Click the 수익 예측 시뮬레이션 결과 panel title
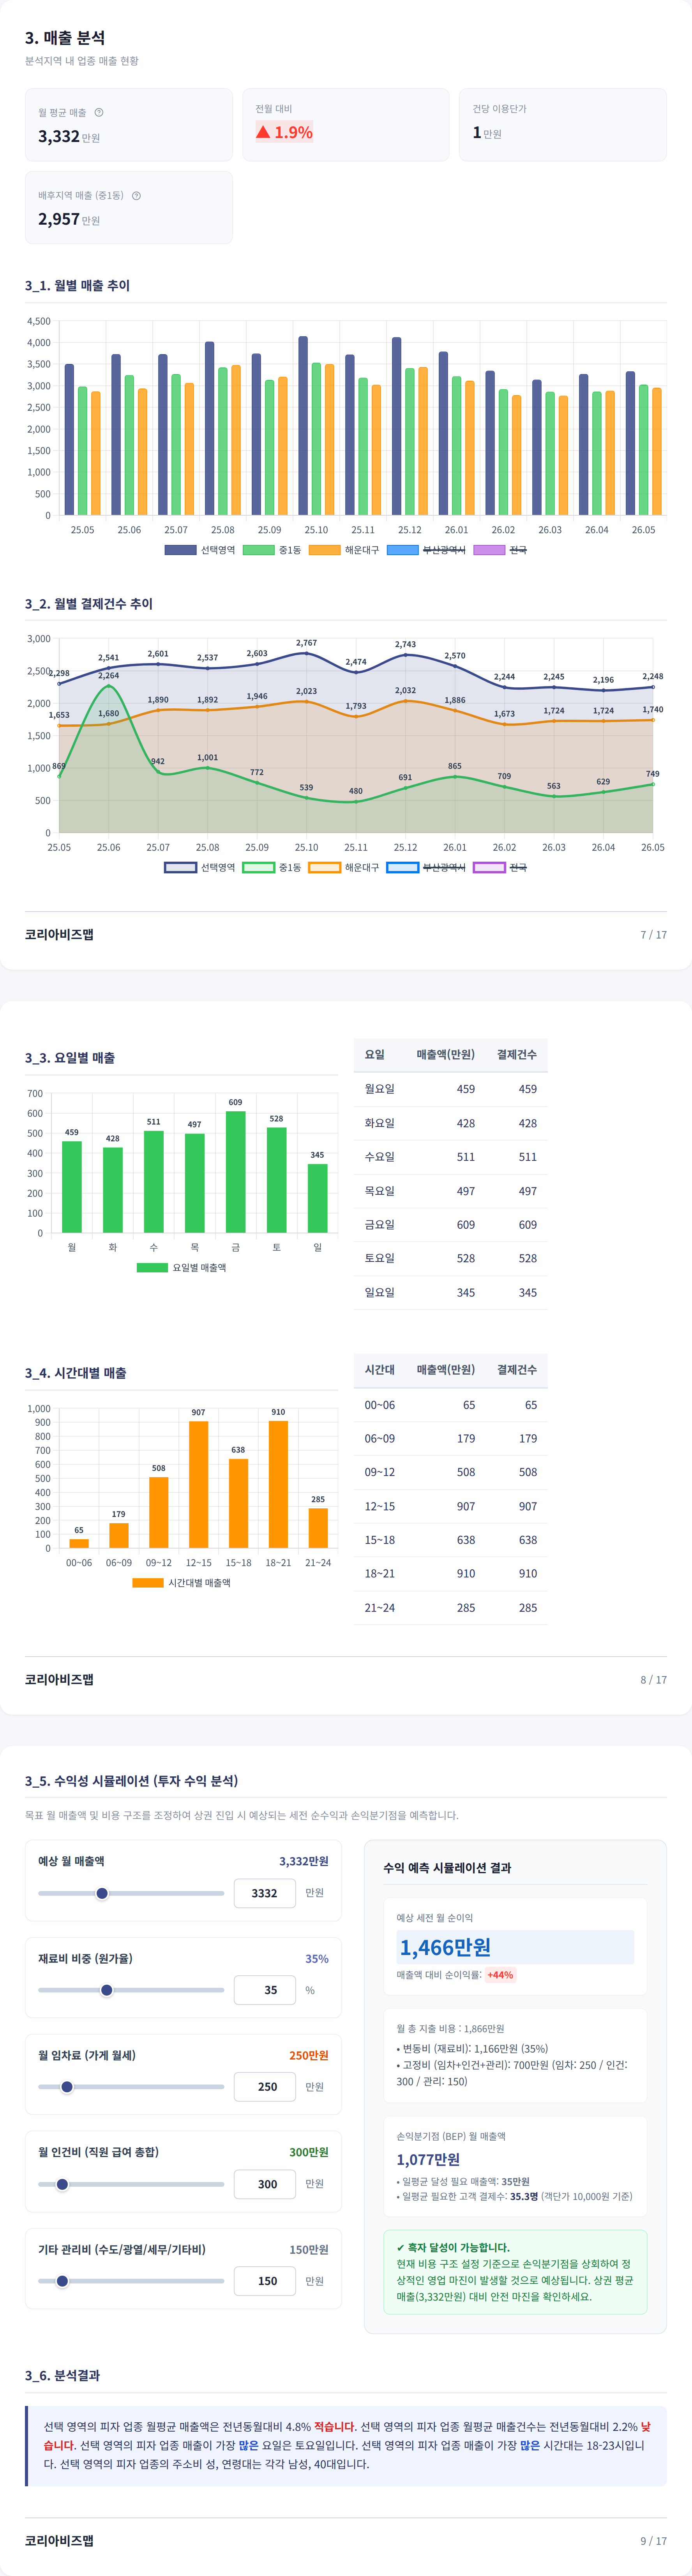The image size is (692, 2576). click(x=447, y=1868)
